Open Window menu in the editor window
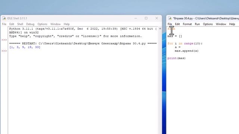Viewport: 239px width, 134px height. 221,24
